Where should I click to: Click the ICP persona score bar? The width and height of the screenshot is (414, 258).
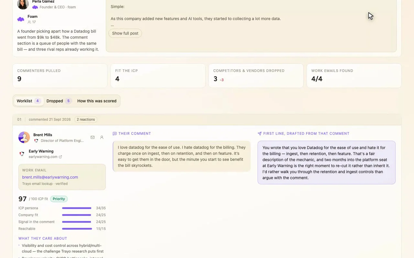(x=77, y=208)
